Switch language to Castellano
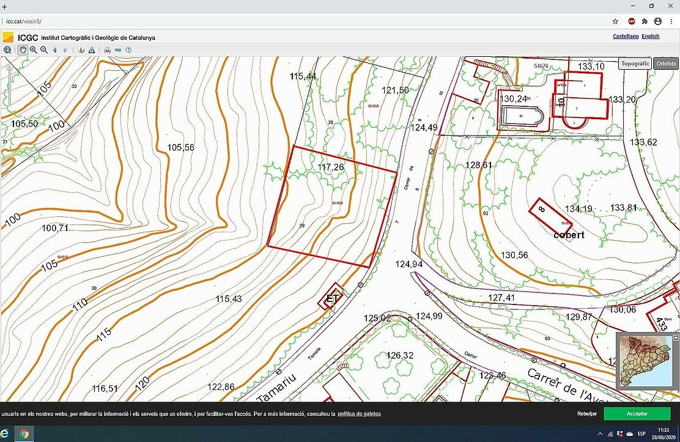 (626, 37)
